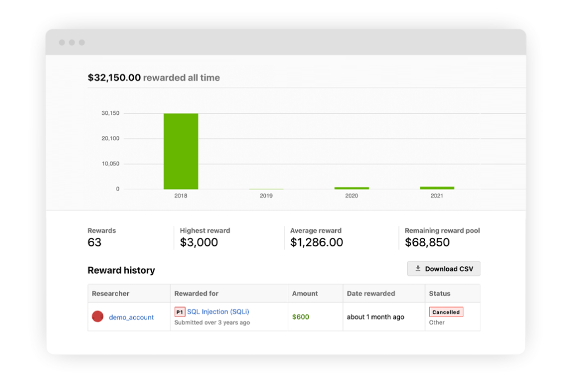Click the P1 priority badge
Screen dimensions: 571x384
[180, 312]
